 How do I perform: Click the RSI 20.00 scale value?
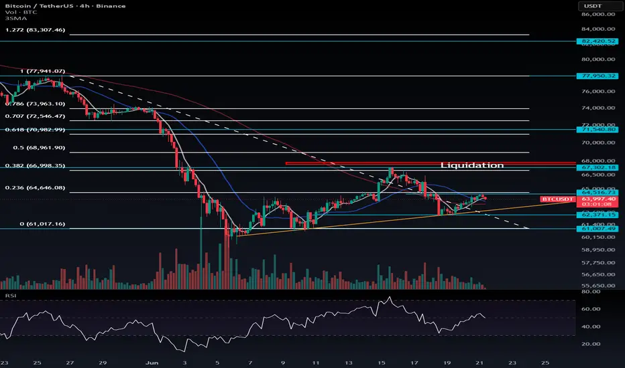pyautogui.click(x=591, y=344)
